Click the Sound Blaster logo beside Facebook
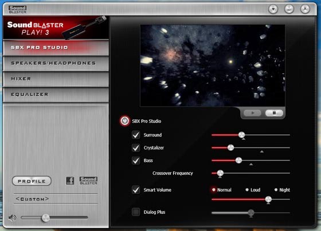 88,181
